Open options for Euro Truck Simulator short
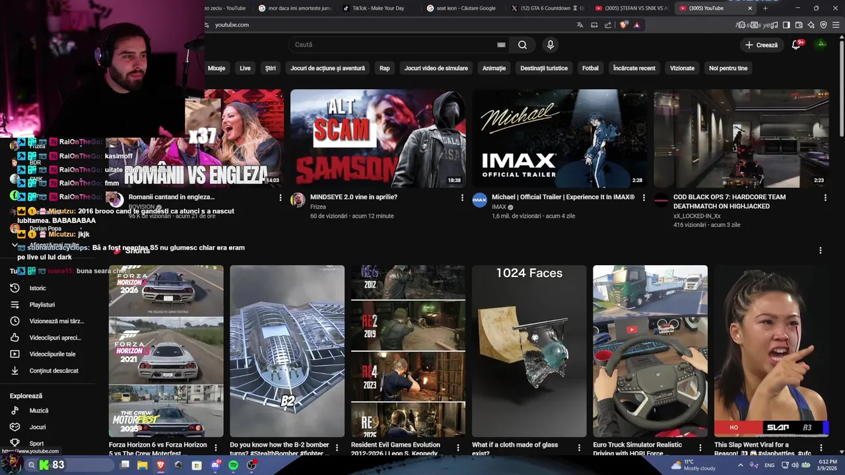This screenshot has width=845, height=475. [x=700, y=447]
